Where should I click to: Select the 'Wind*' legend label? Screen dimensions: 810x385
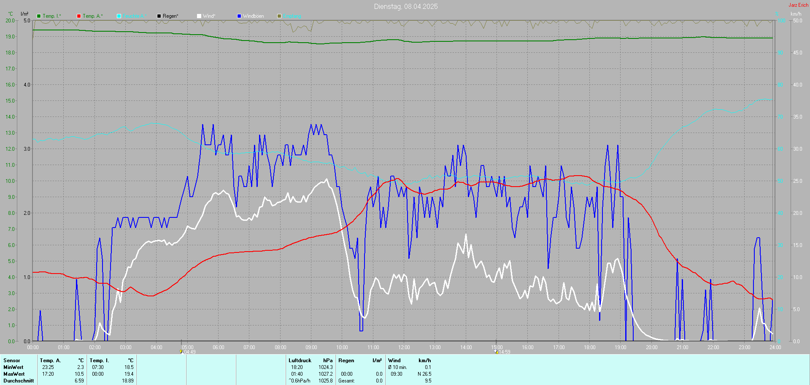(x=209, y=16)
